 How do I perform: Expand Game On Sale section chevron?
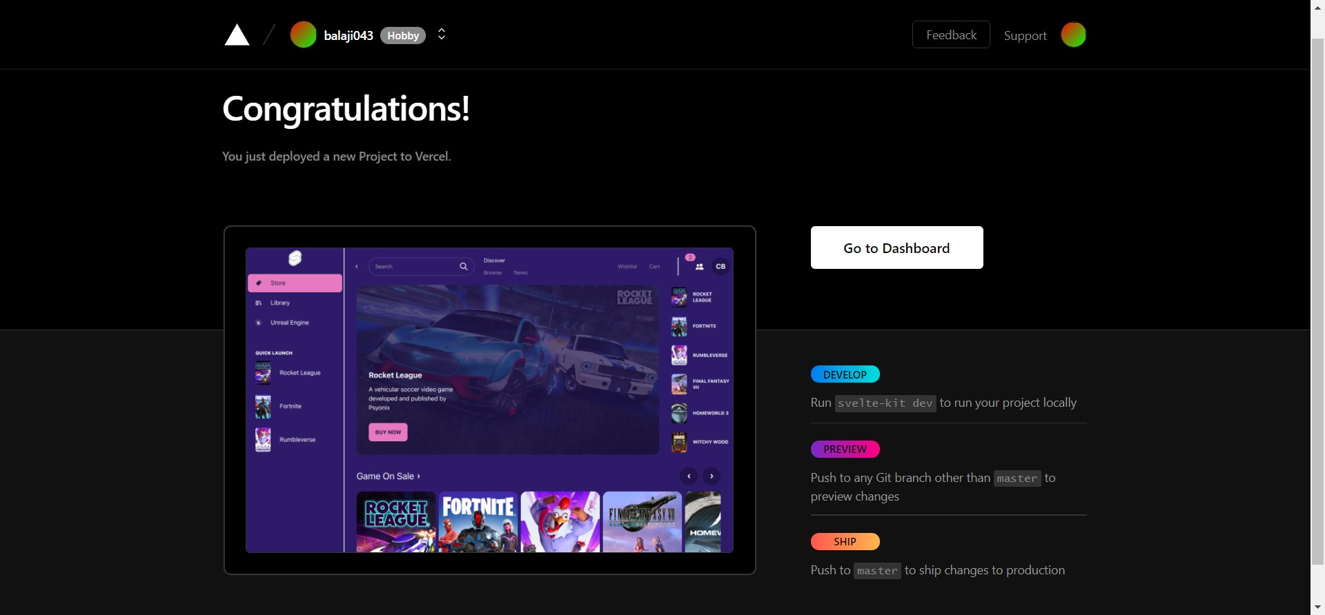pos(418,476)
